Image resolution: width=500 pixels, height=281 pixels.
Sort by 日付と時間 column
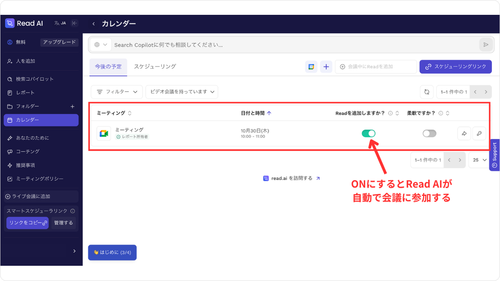(256, 113)
